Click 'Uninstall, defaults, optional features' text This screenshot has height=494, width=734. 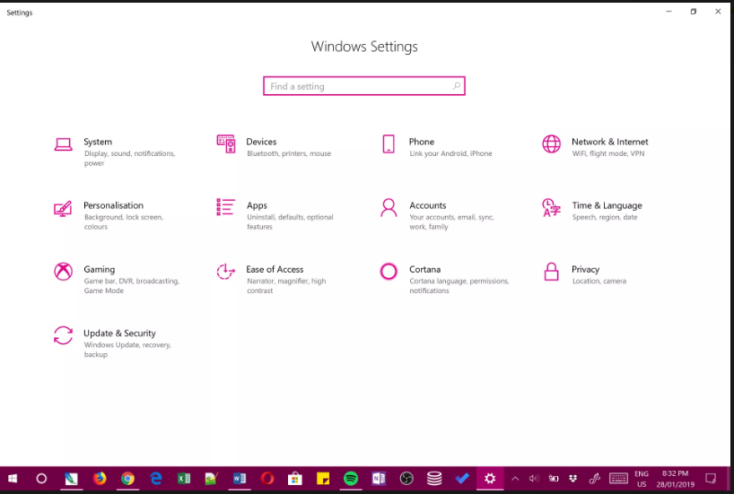click(290, 221)
